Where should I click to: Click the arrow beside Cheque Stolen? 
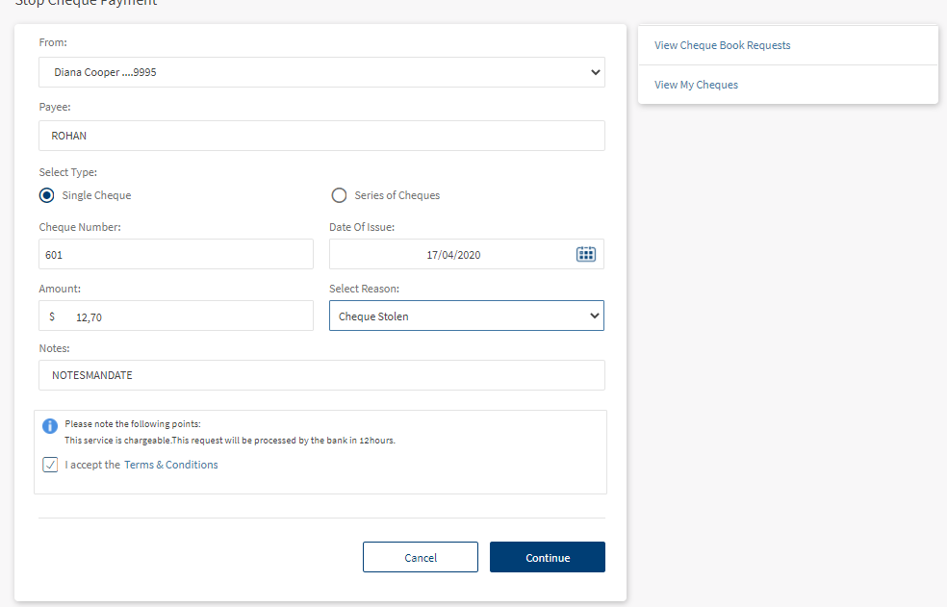tap(594, 316)
